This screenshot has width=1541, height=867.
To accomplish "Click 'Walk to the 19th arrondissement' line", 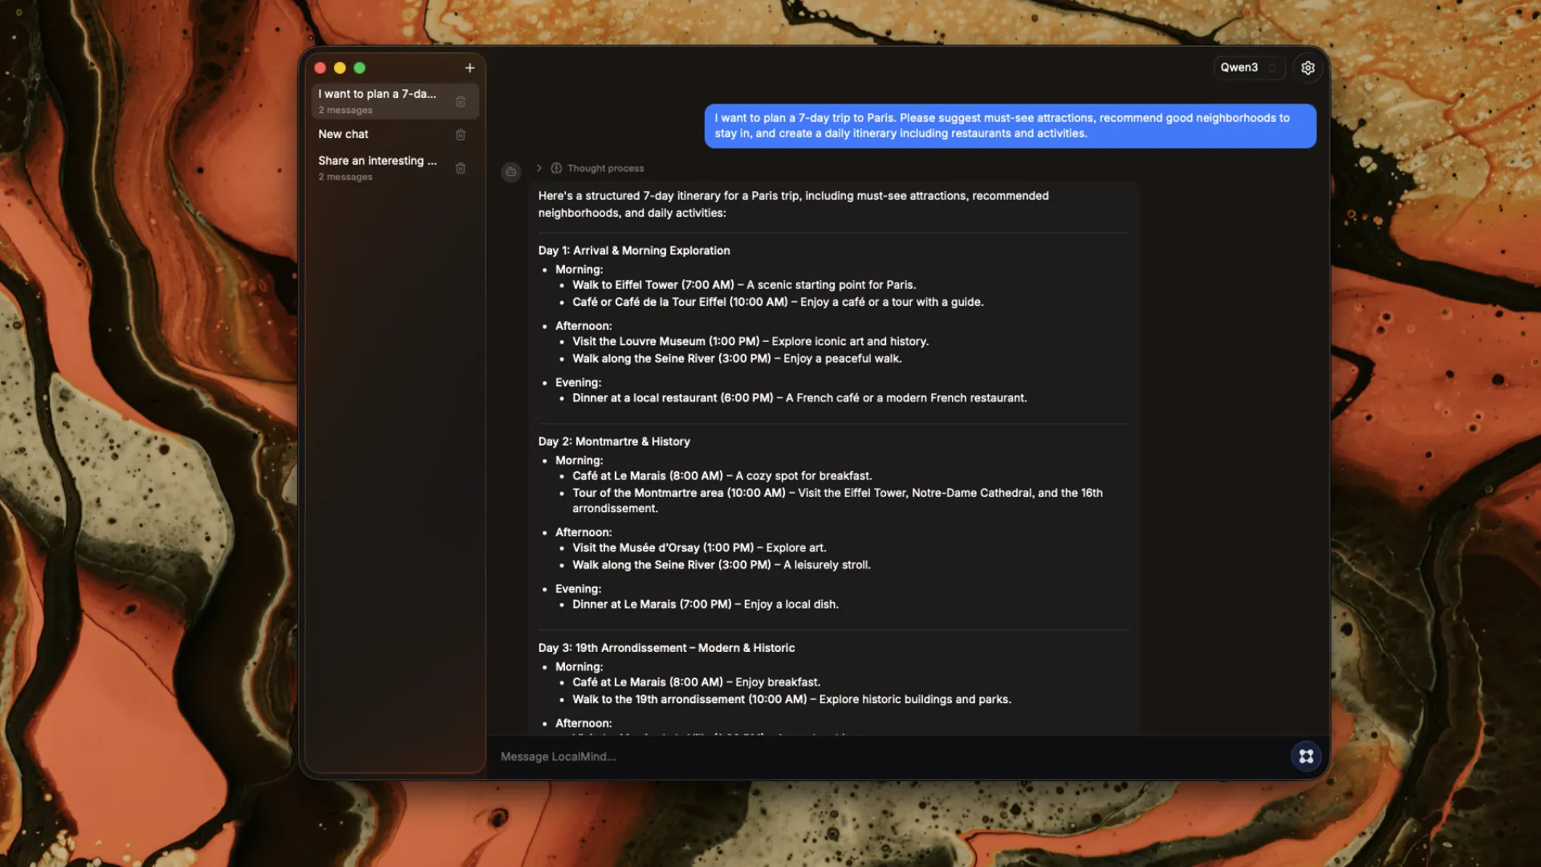I will pos(791,700).
